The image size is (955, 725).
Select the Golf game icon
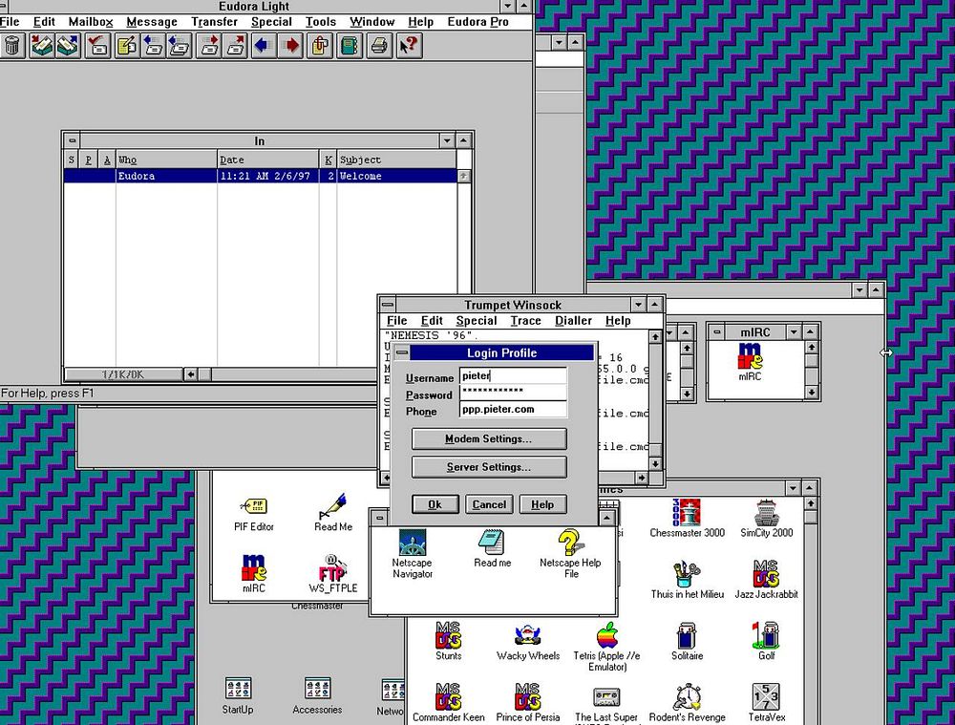[x=766, y=642]
